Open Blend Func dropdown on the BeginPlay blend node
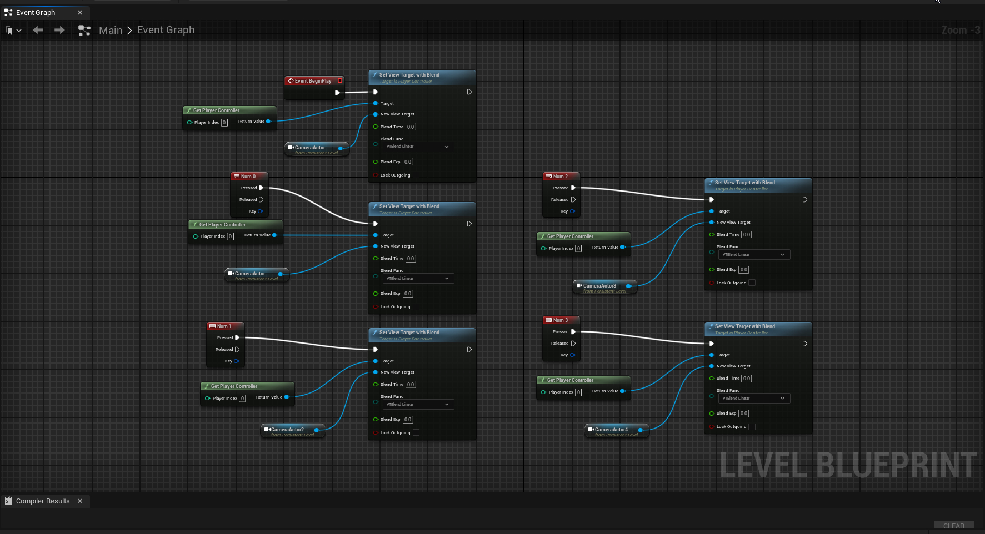Screen dimensions: 985x534 click(418, 147)
